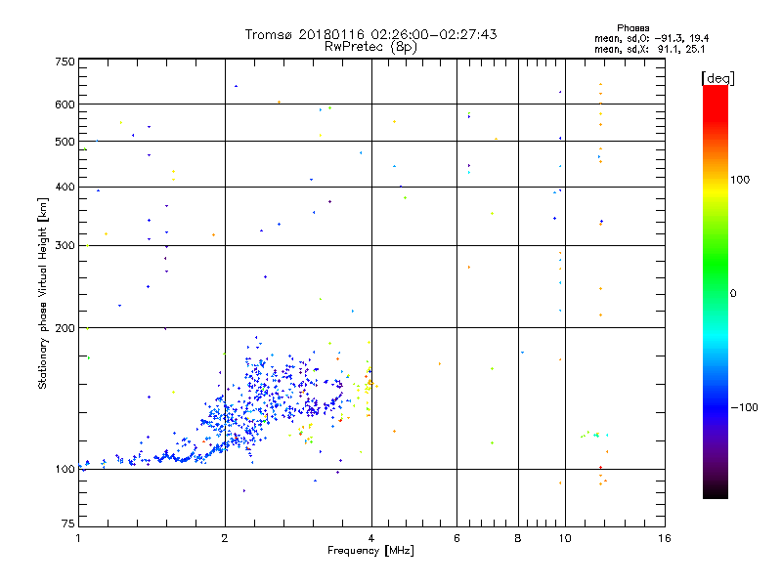Click the x-axis tick label '8'

click(x=518, y=538)
